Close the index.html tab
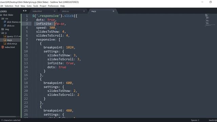217x122 pixels. (55, 11)
